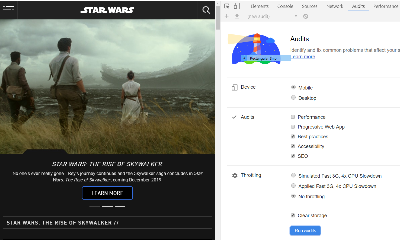Click the 'Audits' panel heading text
This screenshot has height=240, width=400.
pyautogui.click(x=299, y=39)
